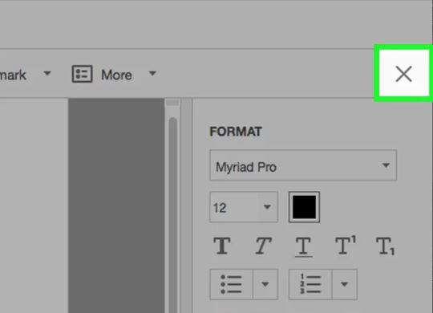Image resolution: width=433 pixels, height=313 pixels.
Task: Click inside the font size field
Action: click(x=234, y=207)
